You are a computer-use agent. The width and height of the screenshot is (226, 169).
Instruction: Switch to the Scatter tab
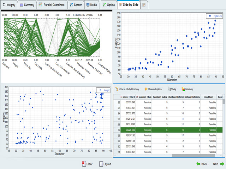tap(76, 5)
